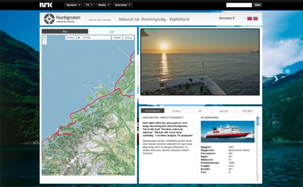Click the 'Byggeår:' label
Viewport: 303px width, 187px height.
(x=206, y=147)
